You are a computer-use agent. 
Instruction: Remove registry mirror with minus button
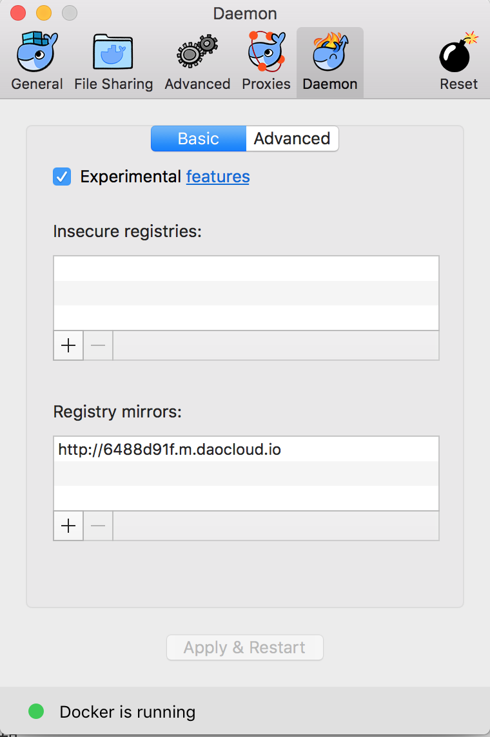point(98,526)
